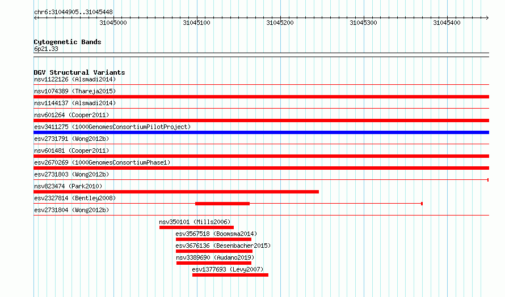
Task: Select the 6p21.33 cytogenetic band label
Action: (x=46, y=49)
